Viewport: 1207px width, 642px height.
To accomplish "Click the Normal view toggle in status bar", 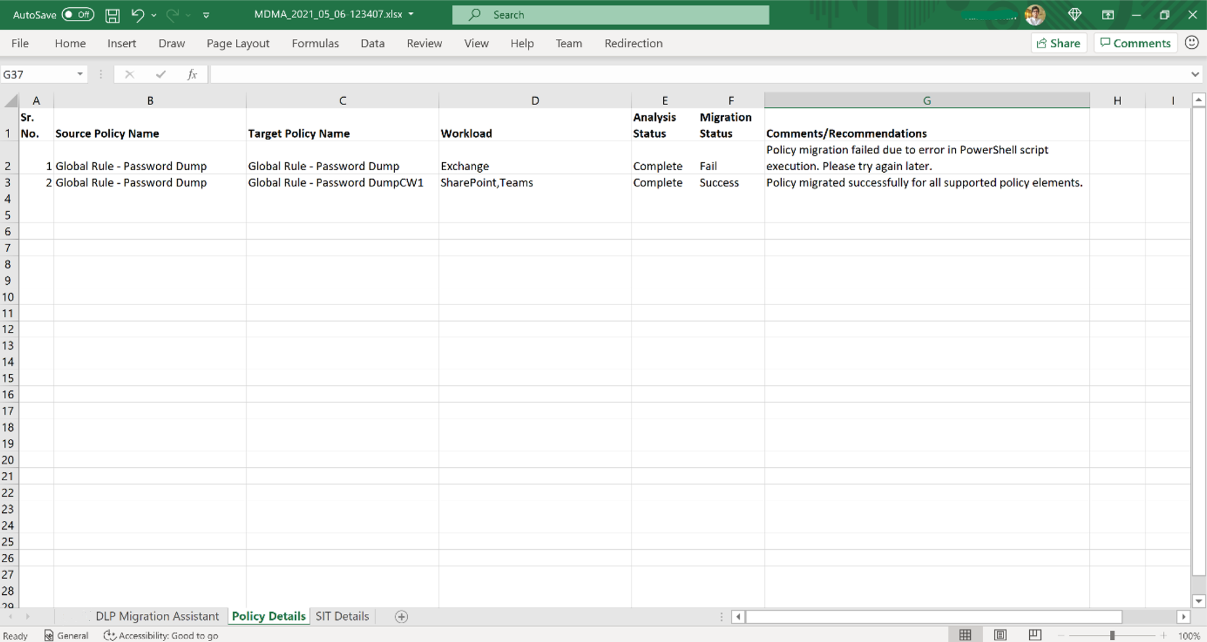I will 966,634.
